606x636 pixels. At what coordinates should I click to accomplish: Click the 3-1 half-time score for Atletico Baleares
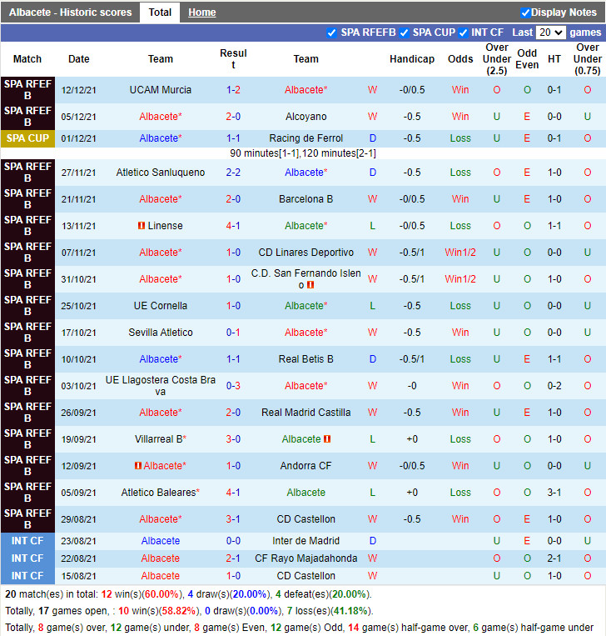554,493
